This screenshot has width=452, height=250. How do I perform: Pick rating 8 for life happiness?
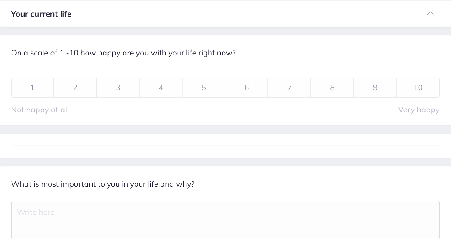point(332,87)
